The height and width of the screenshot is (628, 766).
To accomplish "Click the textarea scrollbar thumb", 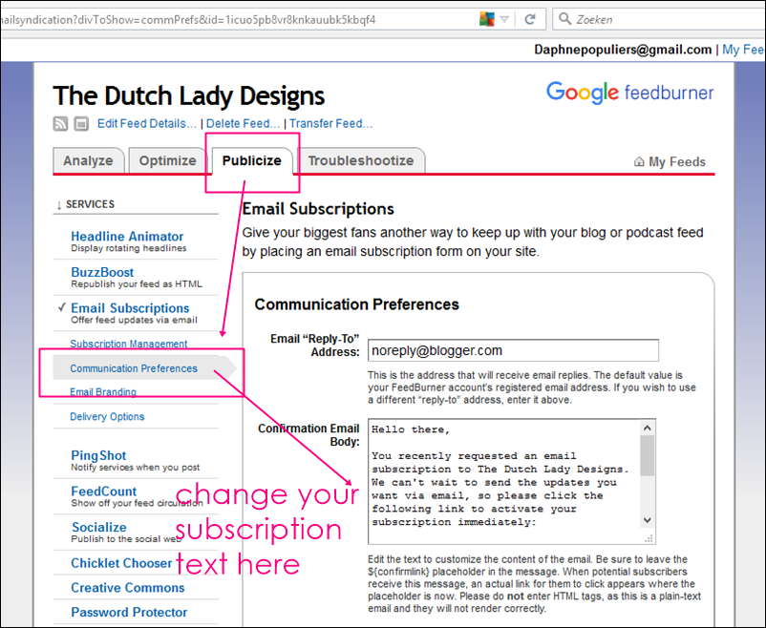I will click(648, 455).
